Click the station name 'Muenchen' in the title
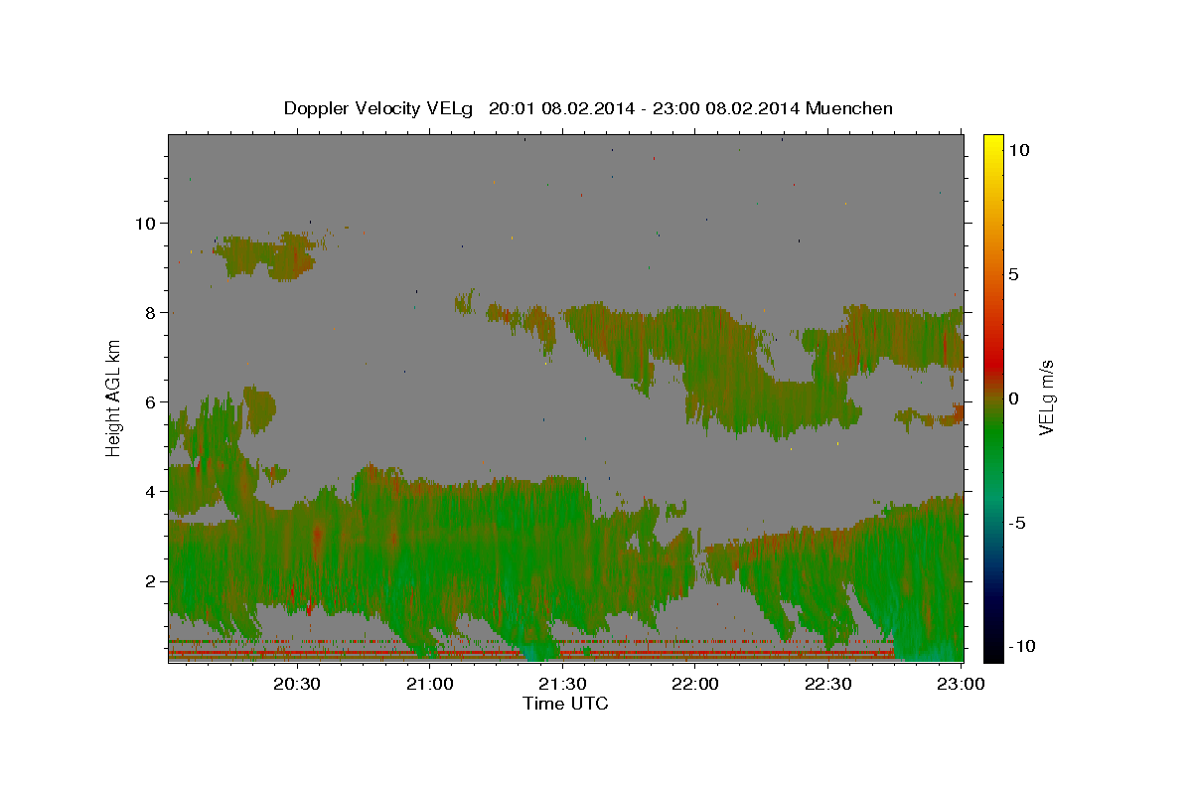1192x795 pixels. 849,108
